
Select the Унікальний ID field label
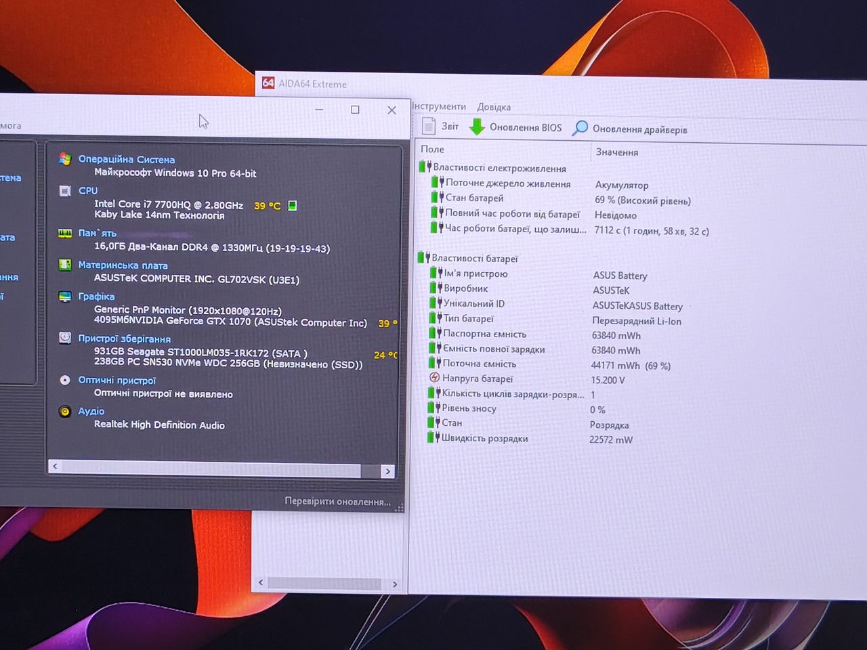coord(474,303)
